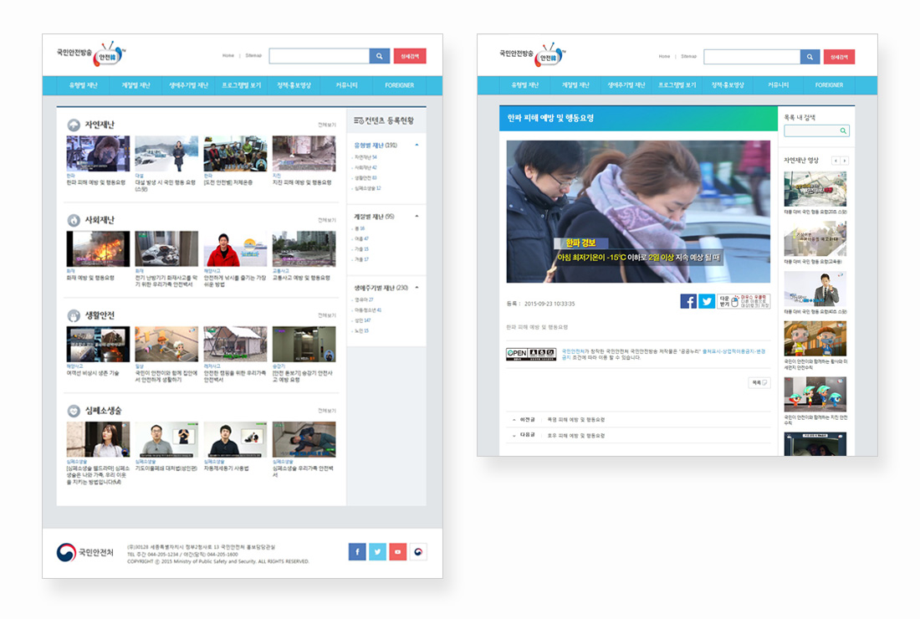Click the next arrow beside 자연재난 영상
The height and width of the screenshot is (619, 920).
[845, 160]
